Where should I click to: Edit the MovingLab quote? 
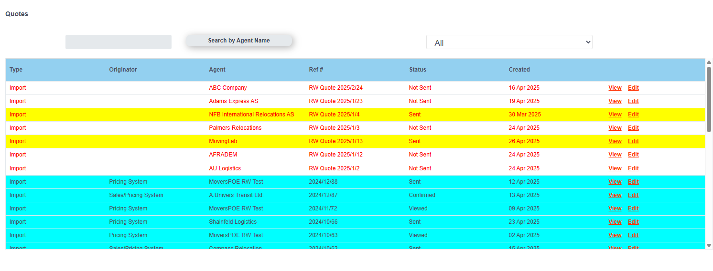pos(633,141)
